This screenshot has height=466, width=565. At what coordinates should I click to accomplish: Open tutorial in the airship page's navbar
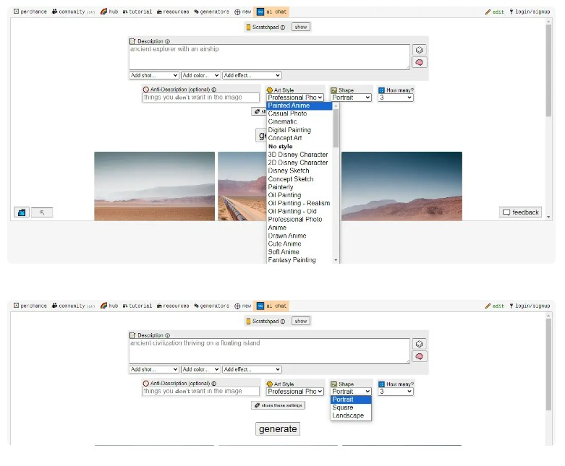pyautogui.click(x=137, y=12)
